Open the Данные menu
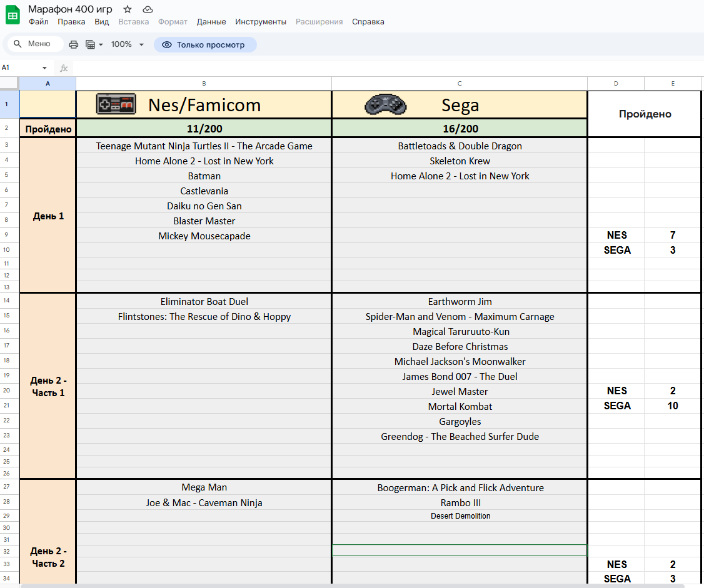 click(x=211, y=22)
